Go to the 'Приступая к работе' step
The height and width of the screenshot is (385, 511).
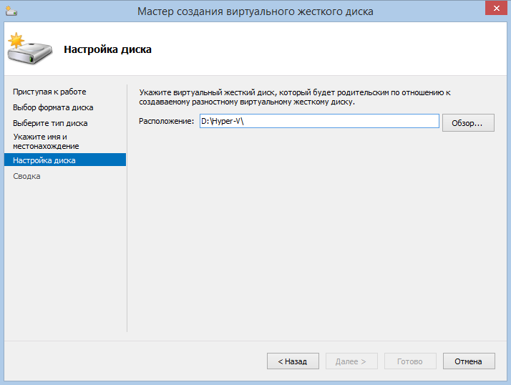tap(49, 92)
